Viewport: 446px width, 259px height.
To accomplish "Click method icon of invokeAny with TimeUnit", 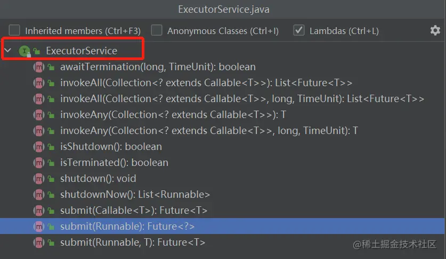I will 39,131.
